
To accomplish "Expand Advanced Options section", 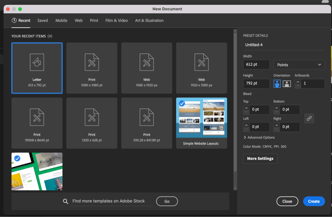I will point(259,137).
